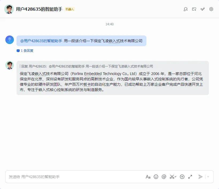Expand the message input box with arrows icon

tap(190, 177)
